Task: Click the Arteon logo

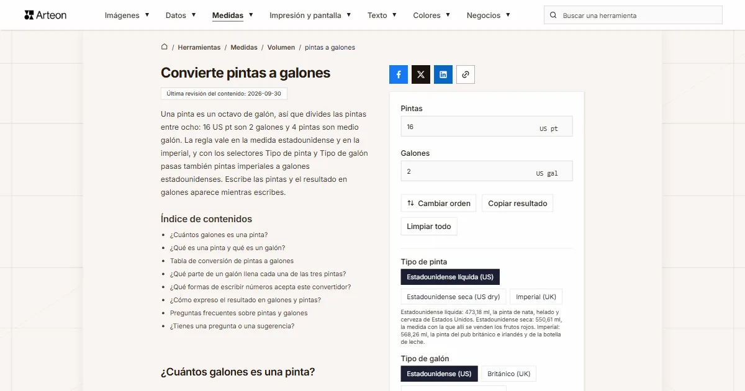Action: (45, 15)
